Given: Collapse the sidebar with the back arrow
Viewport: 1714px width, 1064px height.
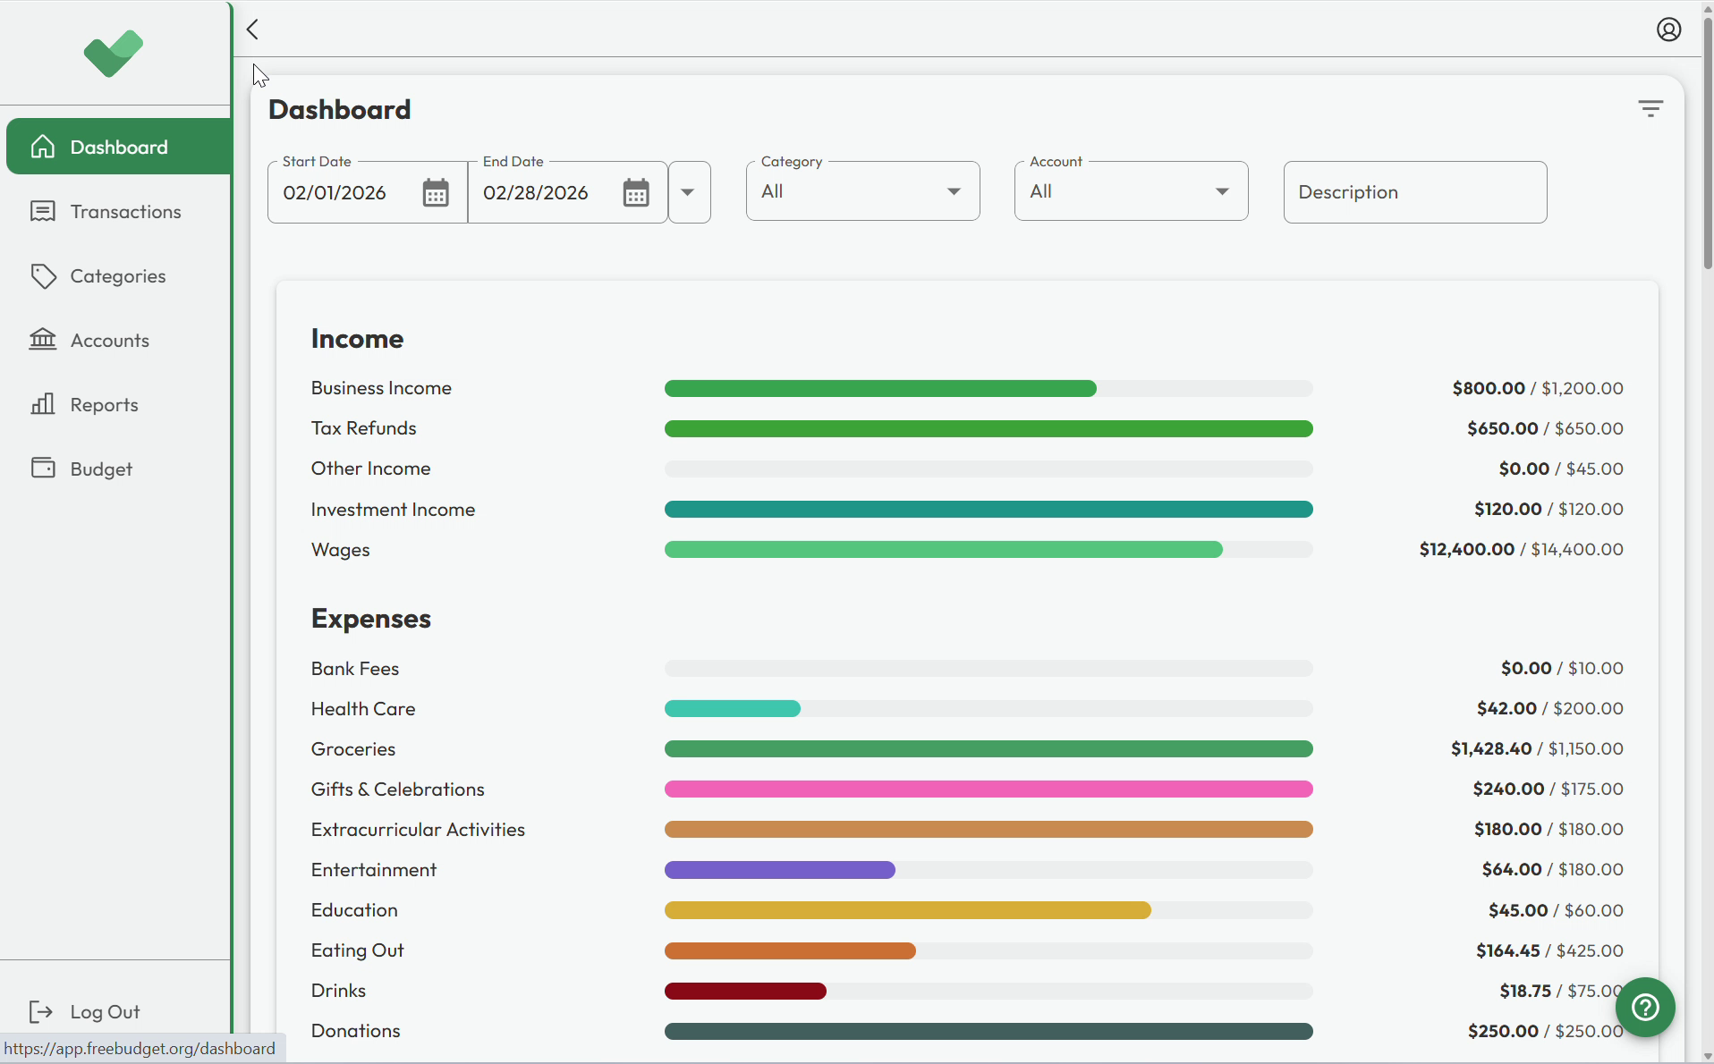Looking at the screenshot, I should click(x=251, y=29).
